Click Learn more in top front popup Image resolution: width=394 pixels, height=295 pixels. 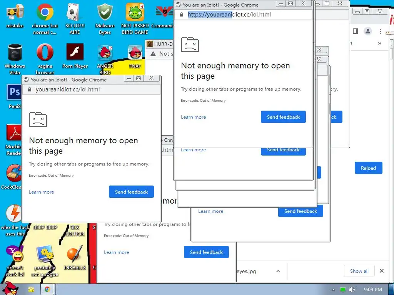194,117
